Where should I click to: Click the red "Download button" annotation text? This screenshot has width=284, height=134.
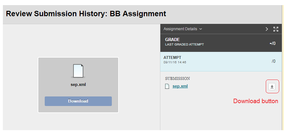[256, 101]
